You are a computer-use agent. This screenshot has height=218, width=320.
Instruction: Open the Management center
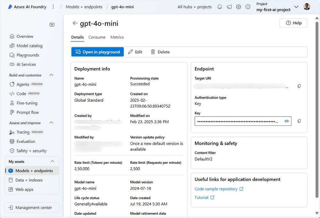[32, 208]
